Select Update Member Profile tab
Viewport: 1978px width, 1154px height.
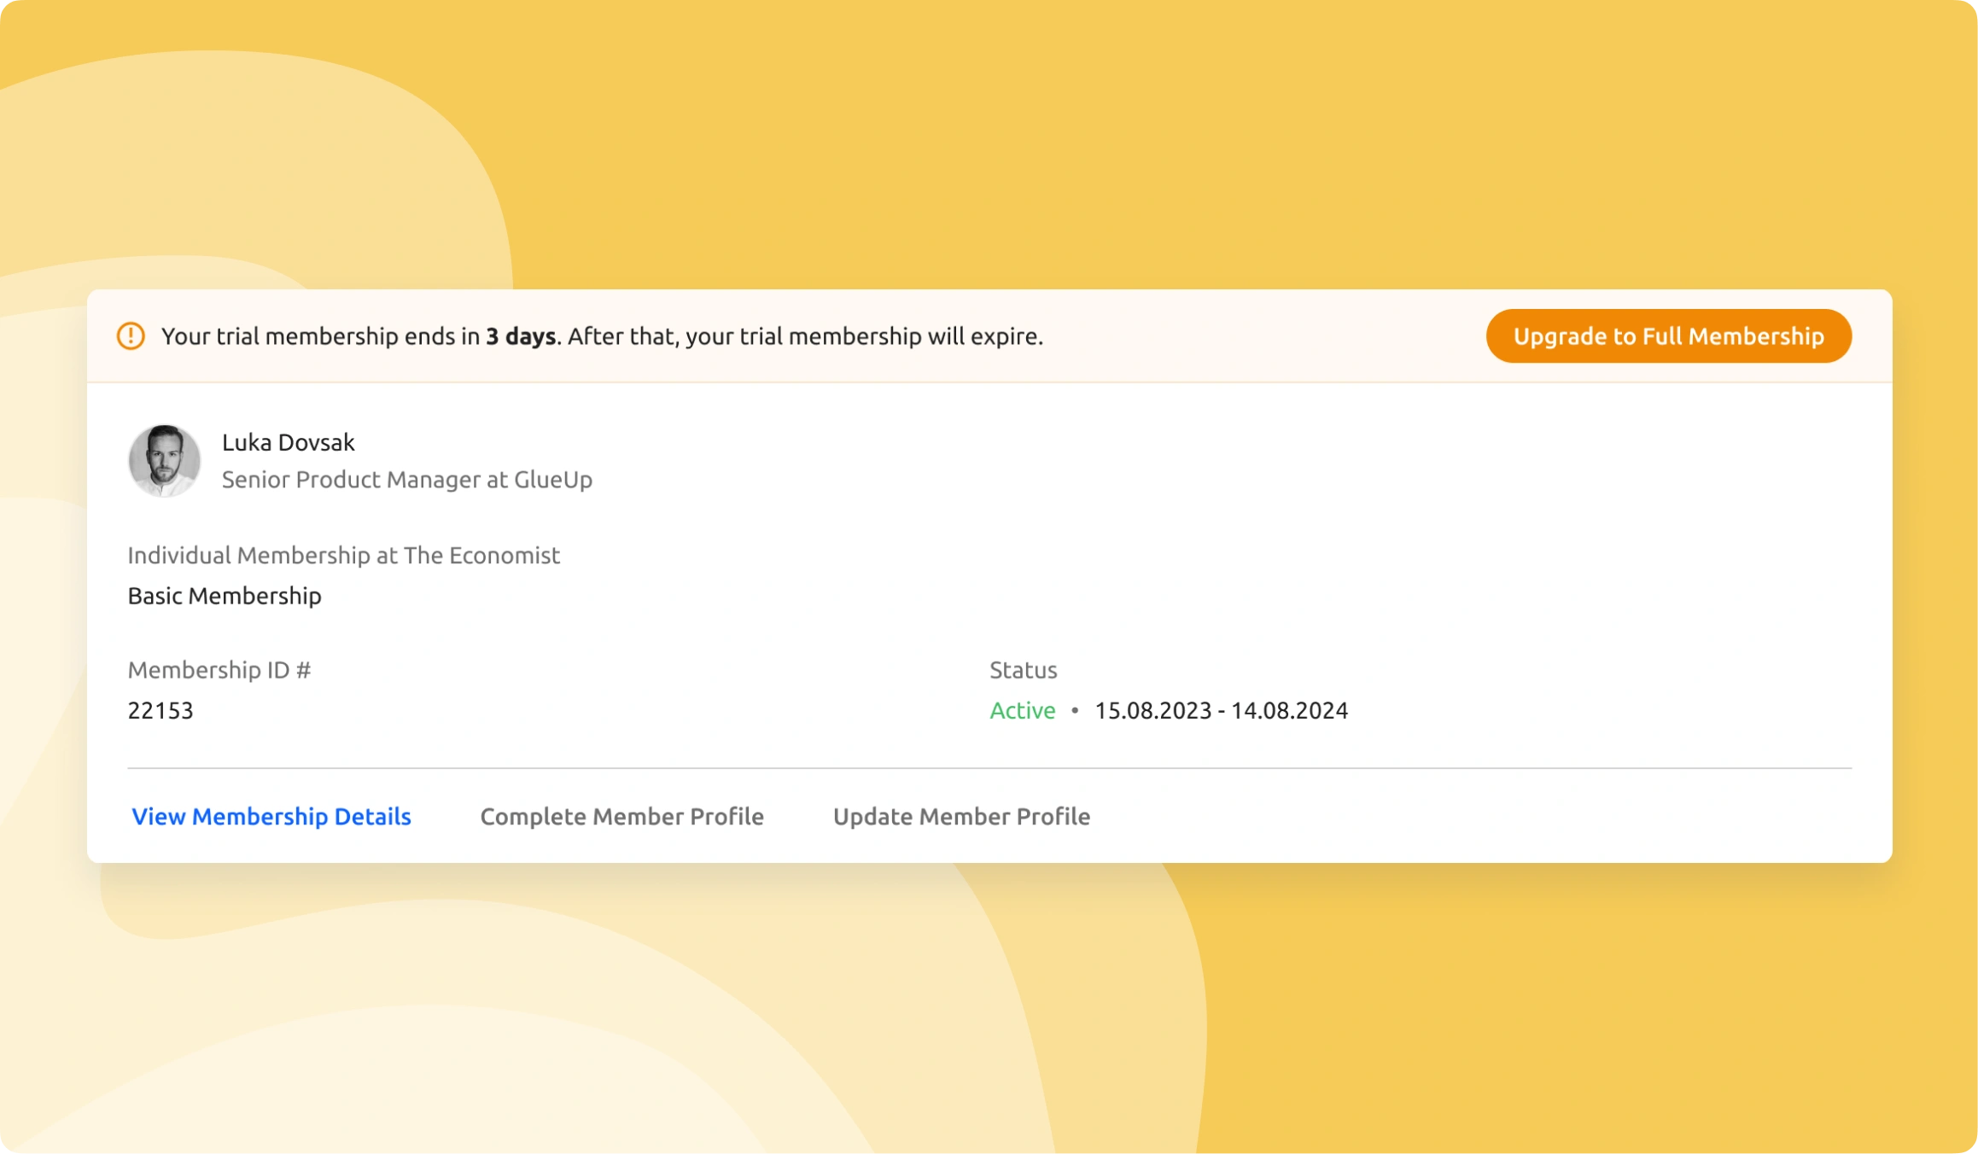tap(961, 816)
